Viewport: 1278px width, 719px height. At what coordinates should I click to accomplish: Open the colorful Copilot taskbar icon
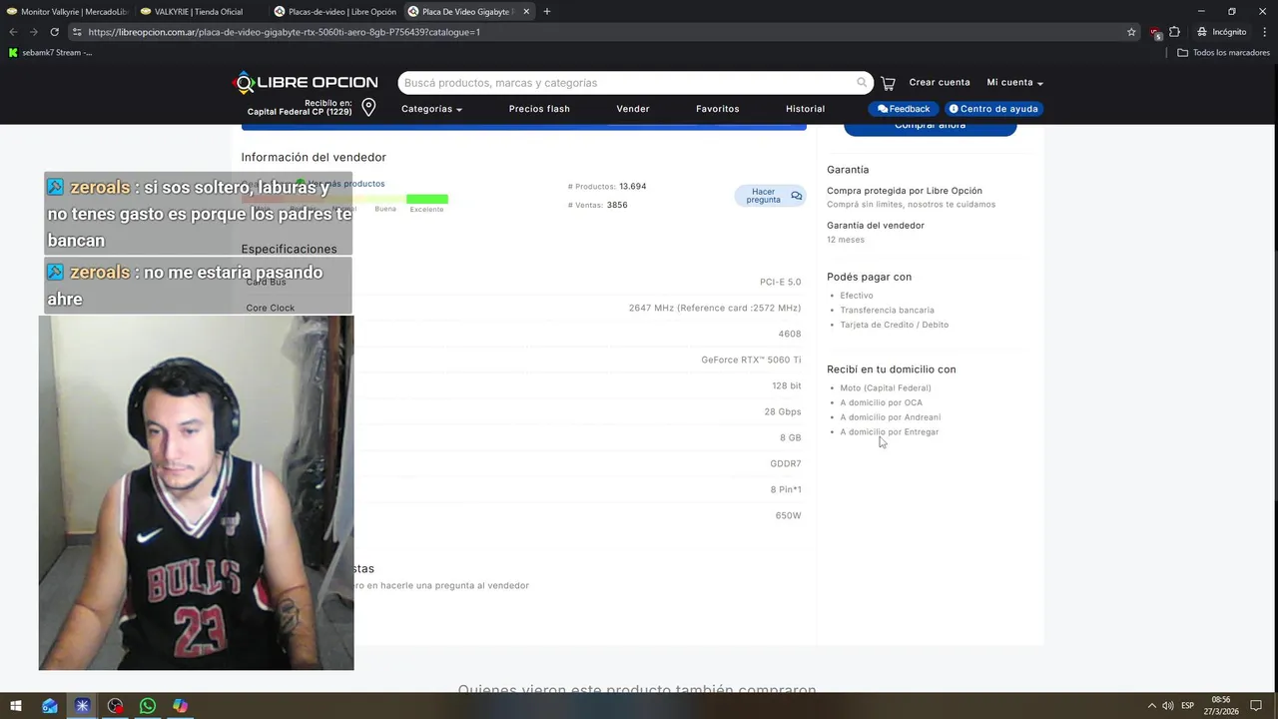[x=180, y=706]
